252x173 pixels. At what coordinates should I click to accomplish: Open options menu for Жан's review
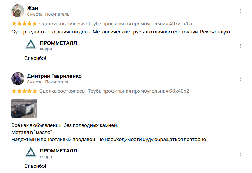tap(240, 11)
